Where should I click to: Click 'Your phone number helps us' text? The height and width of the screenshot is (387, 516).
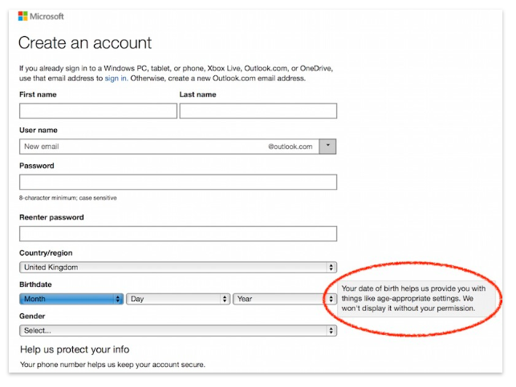coord(112,365)
